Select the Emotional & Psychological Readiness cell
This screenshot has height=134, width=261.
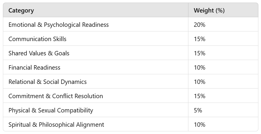point(59,25)
